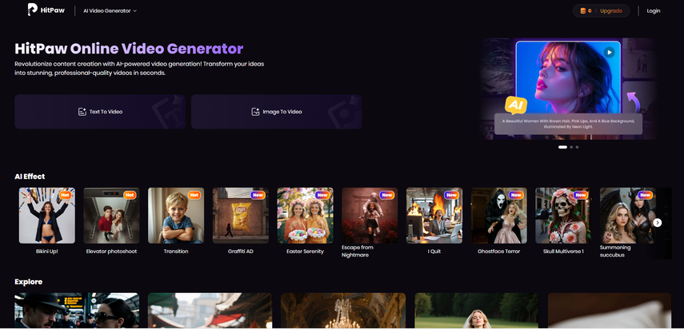Click the AI speech bubble icon
This screenshot has width=684, height=329.
click(x=516, y=105)
